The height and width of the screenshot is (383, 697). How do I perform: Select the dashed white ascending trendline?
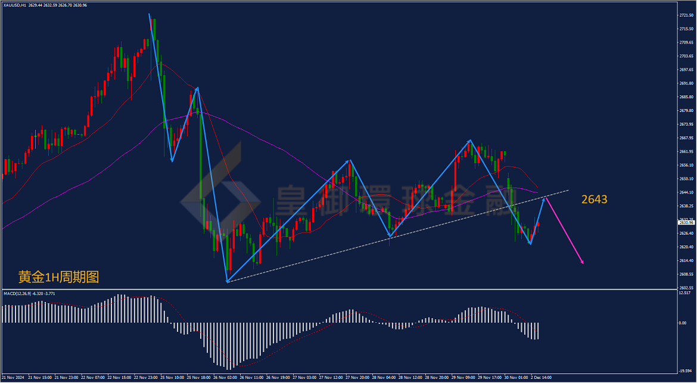pos(398,236)
